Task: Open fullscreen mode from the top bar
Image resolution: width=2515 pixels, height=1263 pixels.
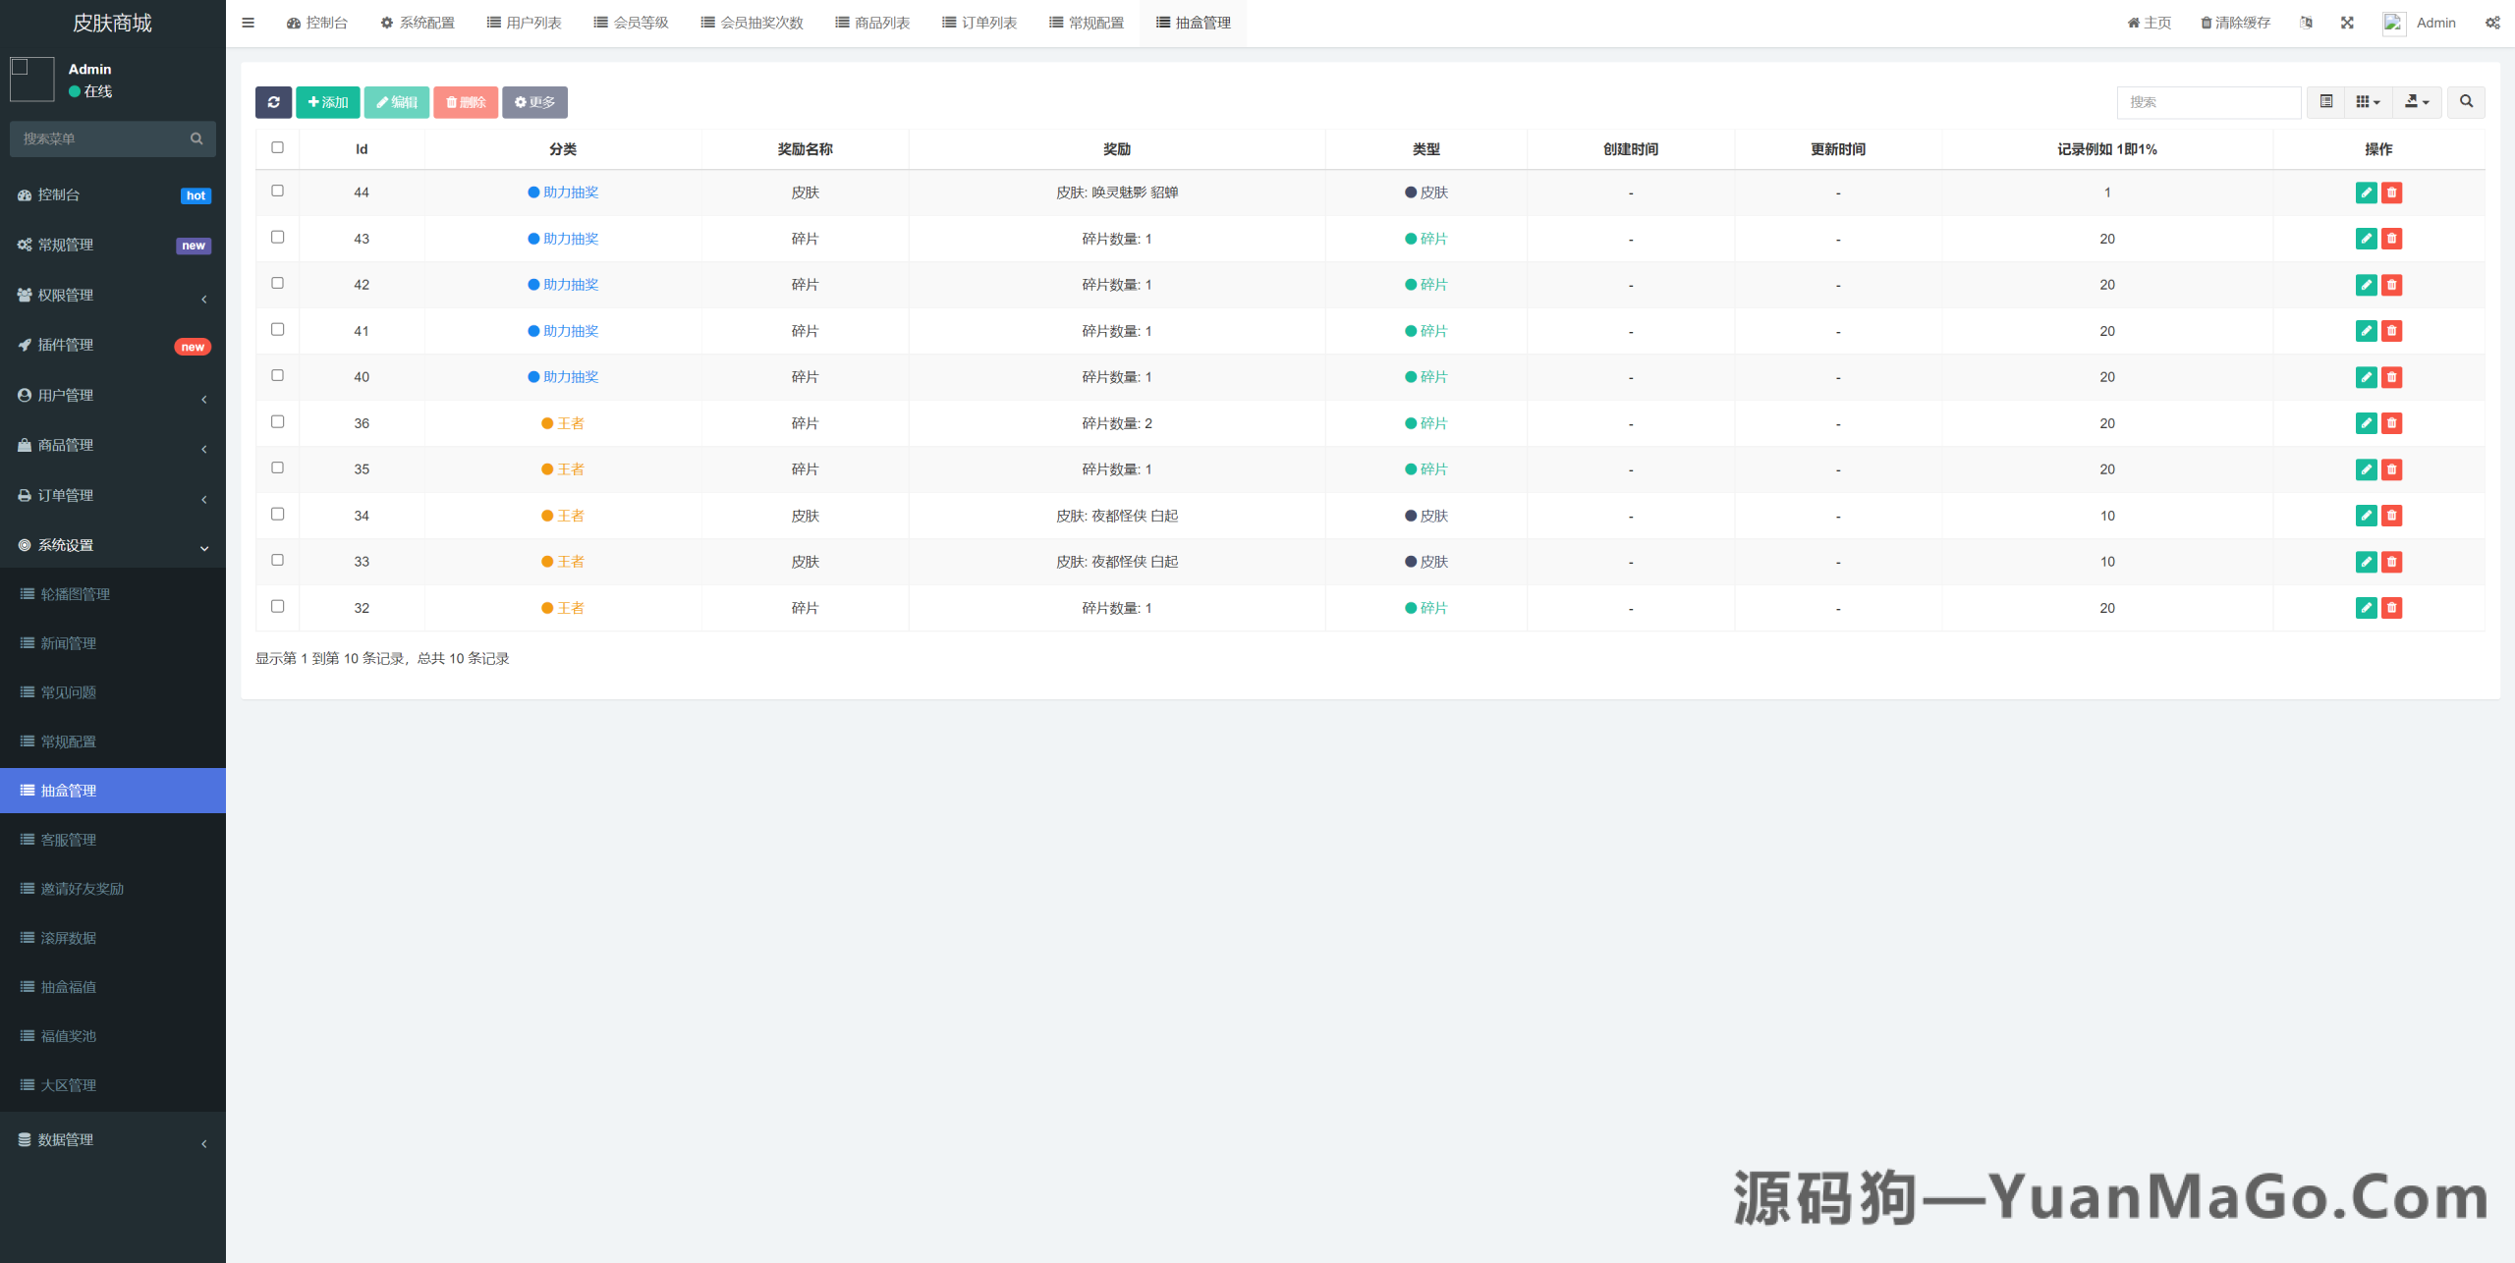Action: click(2347, 22)
